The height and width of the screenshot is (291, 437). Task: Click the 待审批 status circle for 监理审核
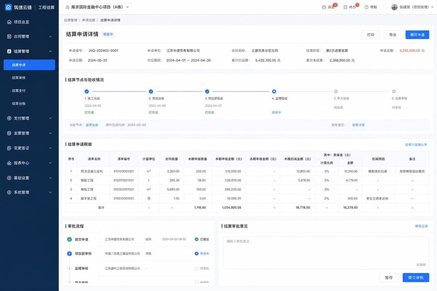[197, 268]
